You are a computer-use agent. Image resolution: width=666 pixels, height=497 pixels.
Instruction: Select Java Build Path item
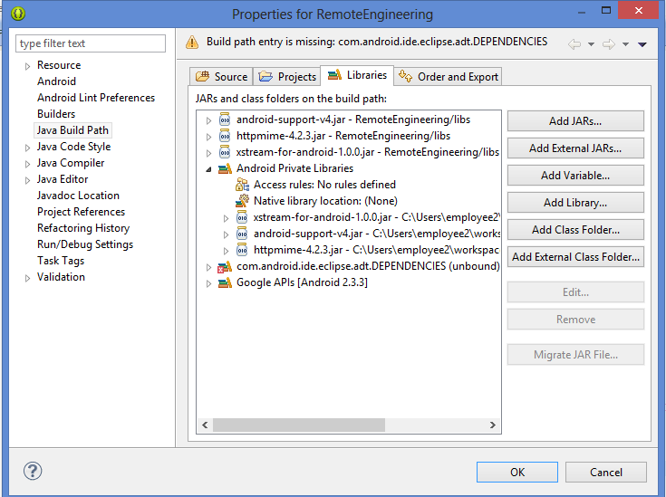[x=72, y=130]
